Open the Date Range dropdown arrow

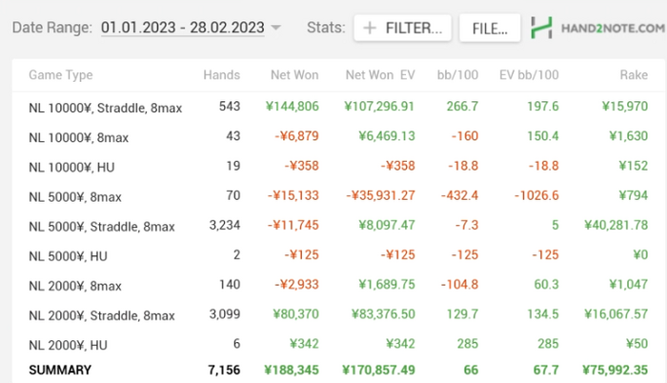click(x=276, y=29)
